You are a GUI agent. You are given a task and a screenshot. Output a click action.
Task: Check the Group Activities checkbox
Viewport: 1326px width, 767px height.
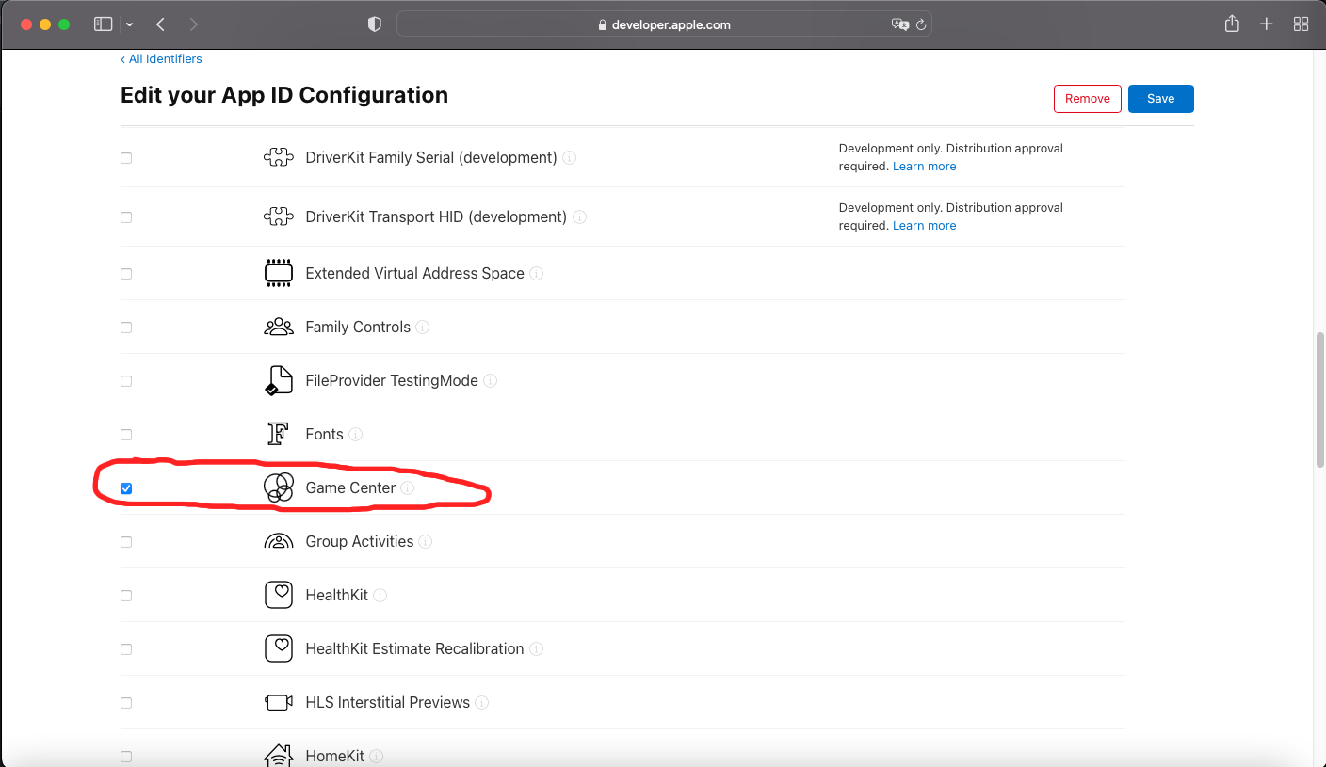point(126,541)
